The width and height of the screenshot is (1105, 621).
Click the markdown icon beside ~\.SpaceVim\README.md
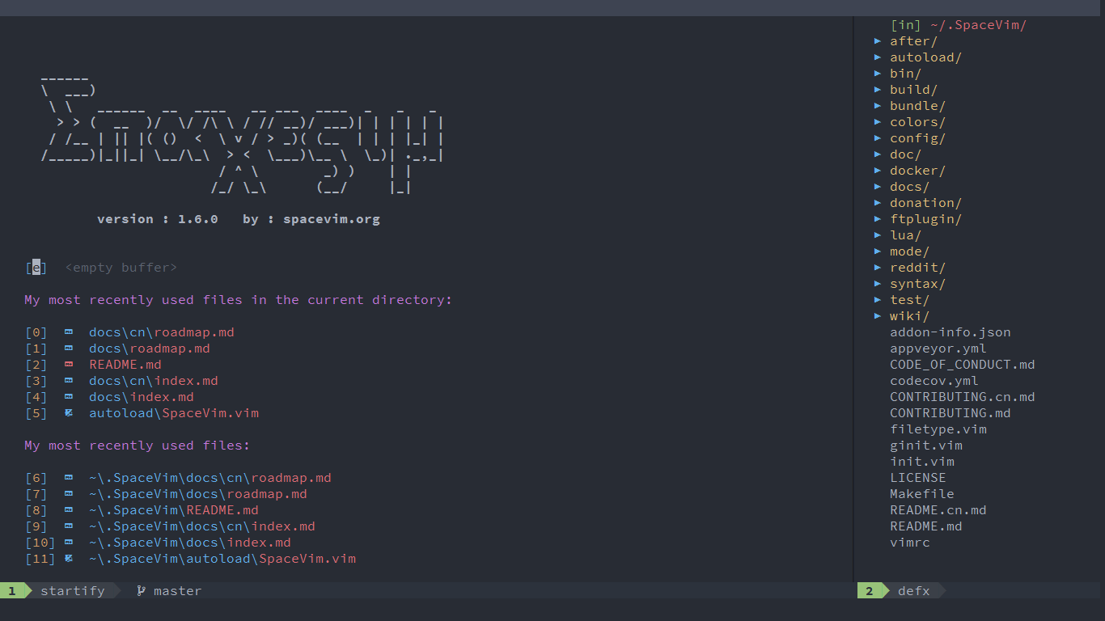click(69, 510)
